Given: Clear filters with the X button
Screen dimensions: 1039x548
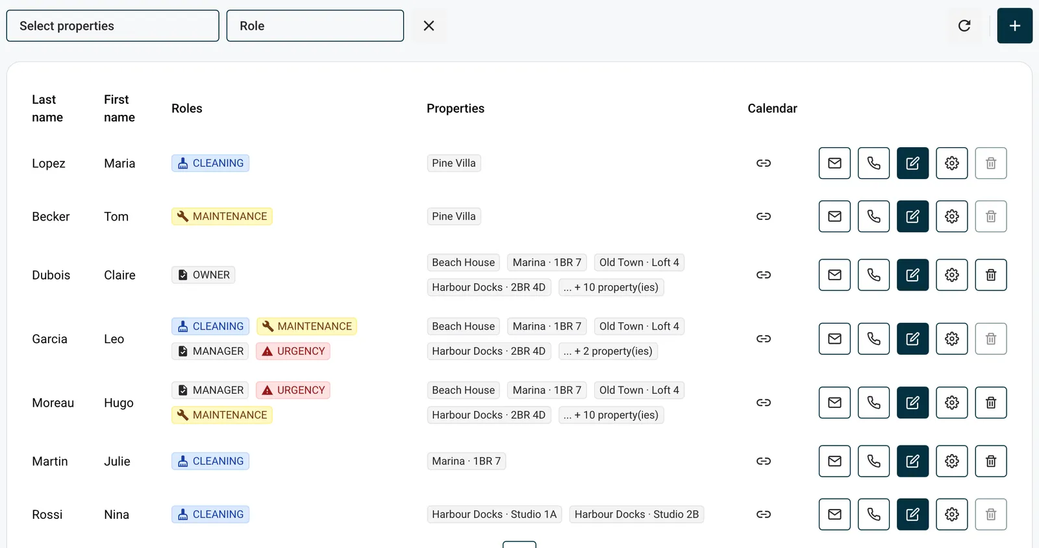Looking at the screenshot, I should [429, 26].
